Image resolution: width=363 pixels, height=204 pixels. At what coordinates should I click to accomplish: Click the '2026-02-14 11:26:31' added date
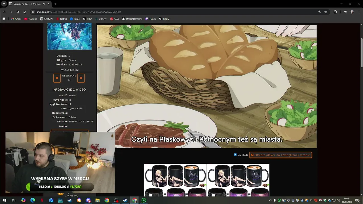click(81, 122)
